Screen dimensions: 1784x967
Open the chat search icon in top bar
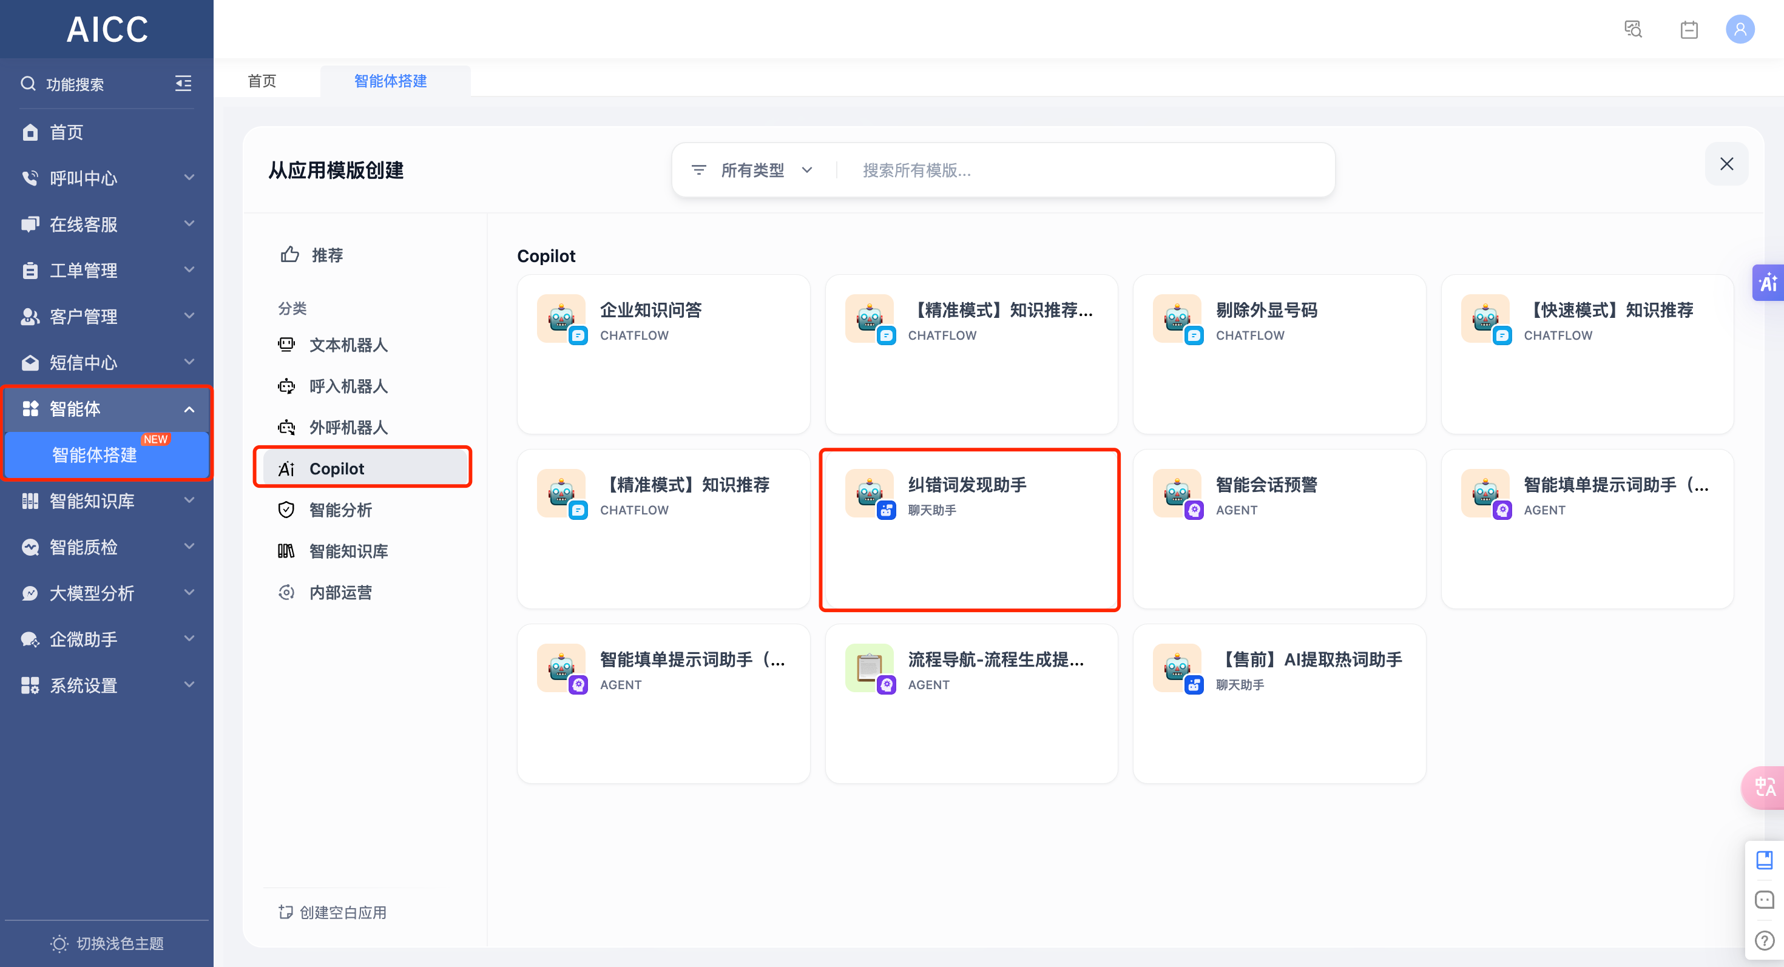(1633, 29)
